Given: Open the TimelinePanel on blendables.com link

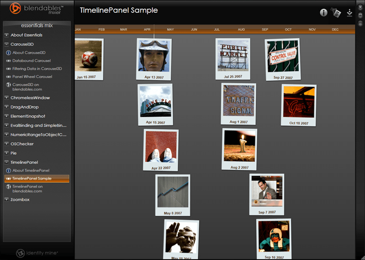Looking at the screenshot, I should click(x=27, y=188).
